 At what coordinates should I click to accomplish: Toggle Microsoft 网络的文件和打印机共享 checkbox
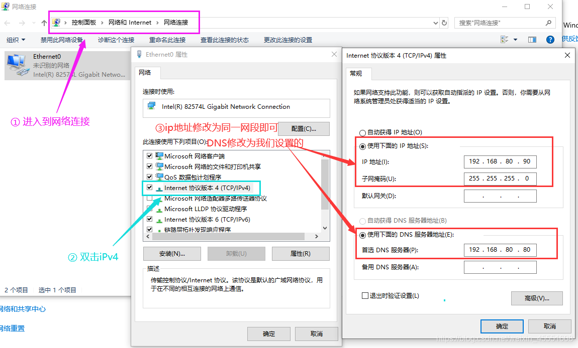149,166
